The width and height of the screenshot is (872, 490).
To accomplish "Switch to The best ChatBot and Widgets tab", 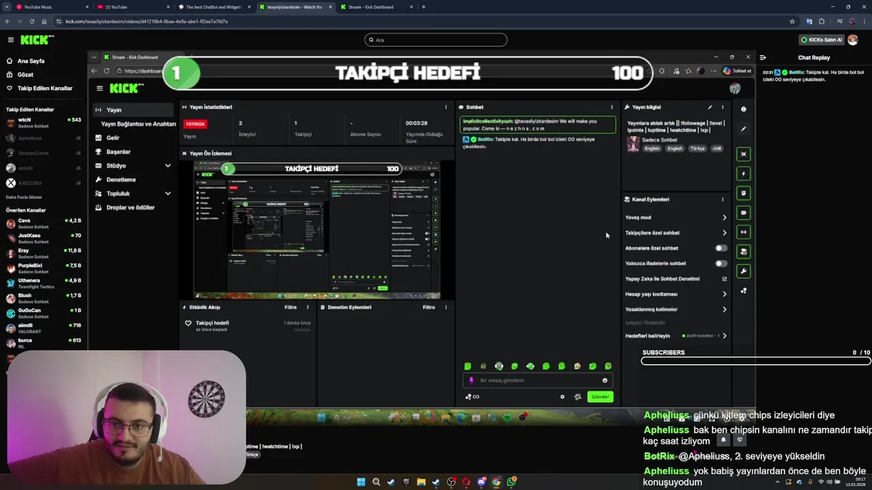I will click(x=213, y=7).
